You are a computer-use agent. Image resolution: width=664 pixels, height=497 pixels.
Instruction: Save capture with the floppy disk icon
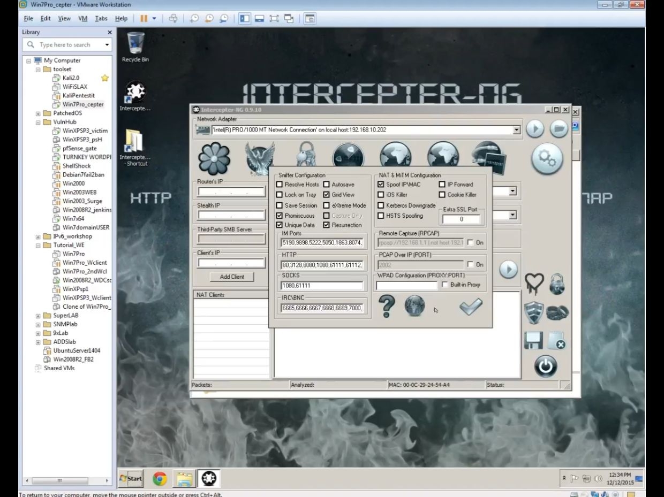[x=533, y=341]
